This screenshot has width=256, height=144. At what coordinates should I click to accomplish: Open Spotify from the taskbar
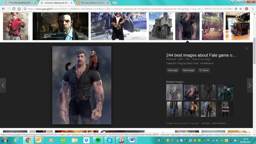98,140
